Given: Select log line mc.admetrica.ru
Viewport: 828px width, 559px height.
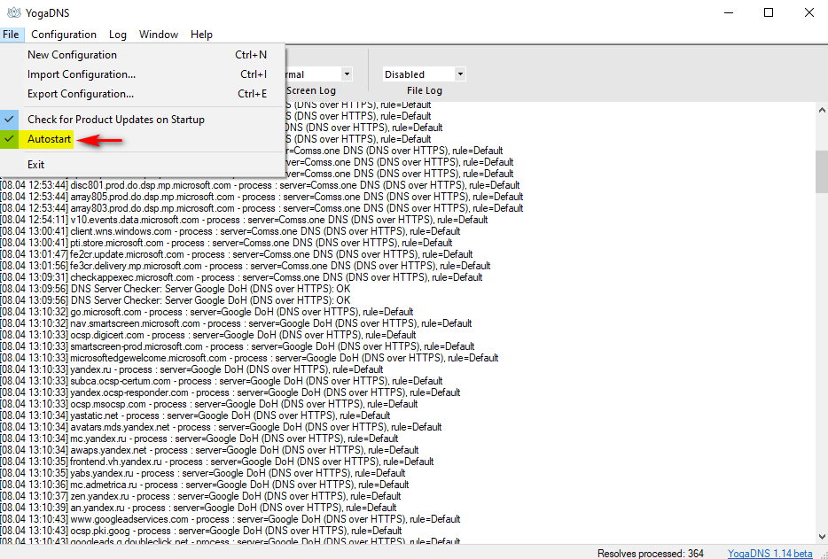Looking at the screenshot, I should [205, 485].
